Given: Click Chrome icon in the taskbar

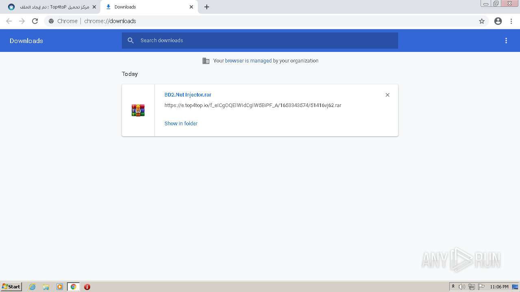Looking at the screenshot, I should [x=73, y=287].
